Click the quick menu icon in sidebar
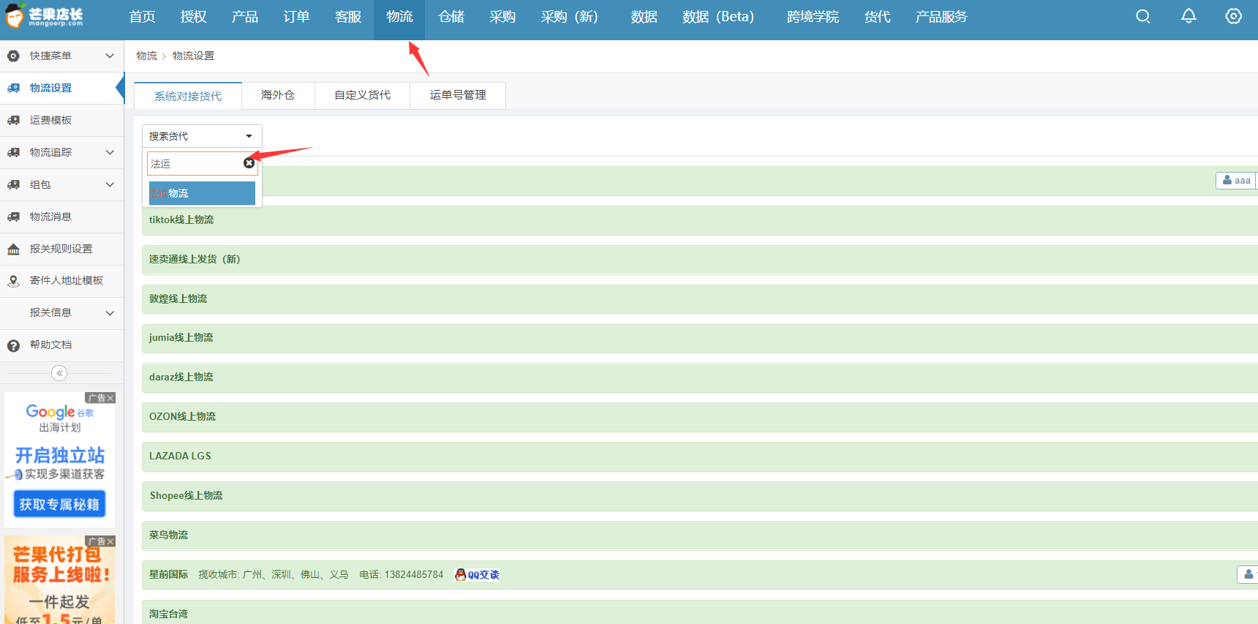1258x624 pixels. tap(13, 56)
